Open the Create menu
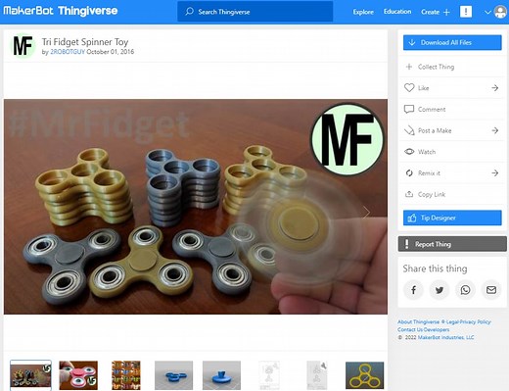The width and height of the screenshot is (509, 391). coord(436,12)
